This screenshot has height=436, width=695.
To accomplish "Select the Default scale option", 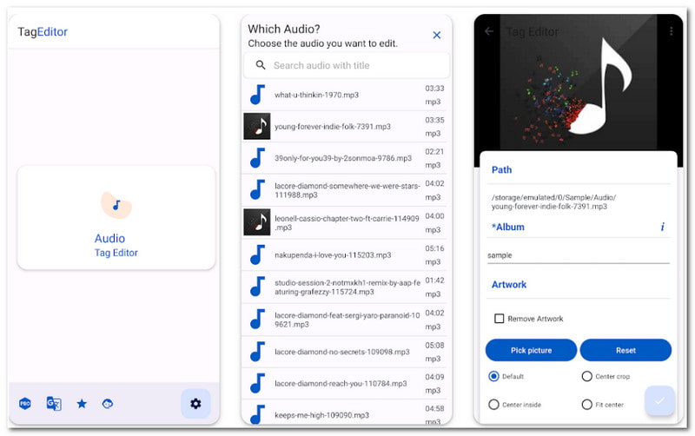I will pos(493,376).
